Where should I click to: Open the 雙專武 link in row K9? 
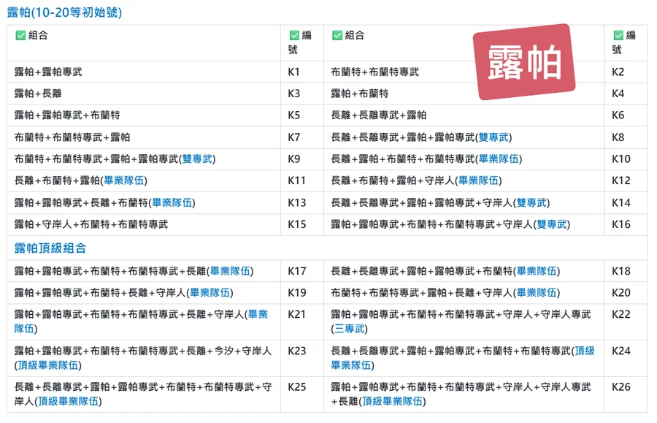197,159
